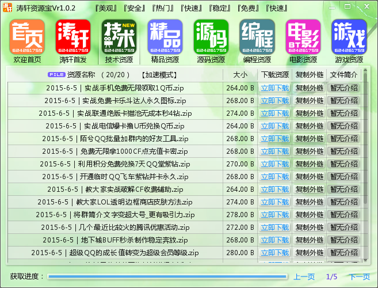Switch to 源码资源 tab label
The height and width of the screenshot is (288, 378).
[x=211, y=60]
